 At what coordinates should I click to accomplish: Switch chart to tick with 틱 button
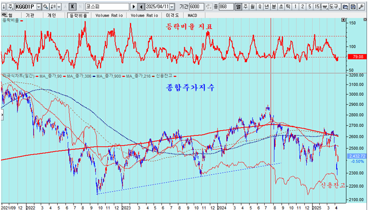point(287,7)
